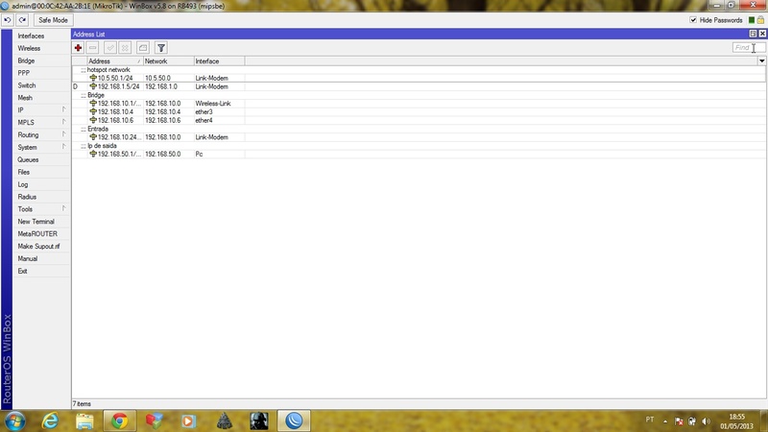Detach the Address List window icon
The image size is (768, 432).
753,34
